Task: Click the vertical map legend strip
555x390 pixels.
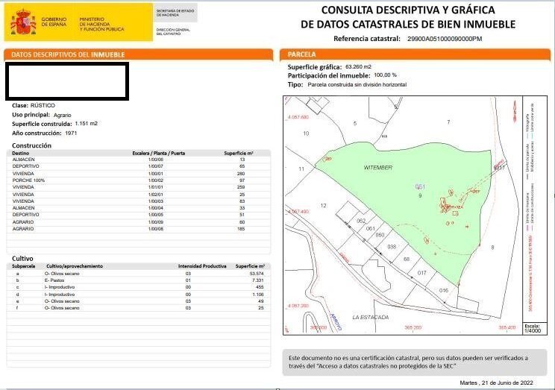Action: pos(531,209)
